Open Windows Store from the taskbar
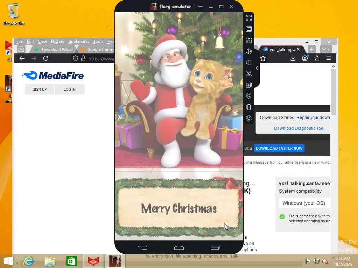 [x=71, y=261]
